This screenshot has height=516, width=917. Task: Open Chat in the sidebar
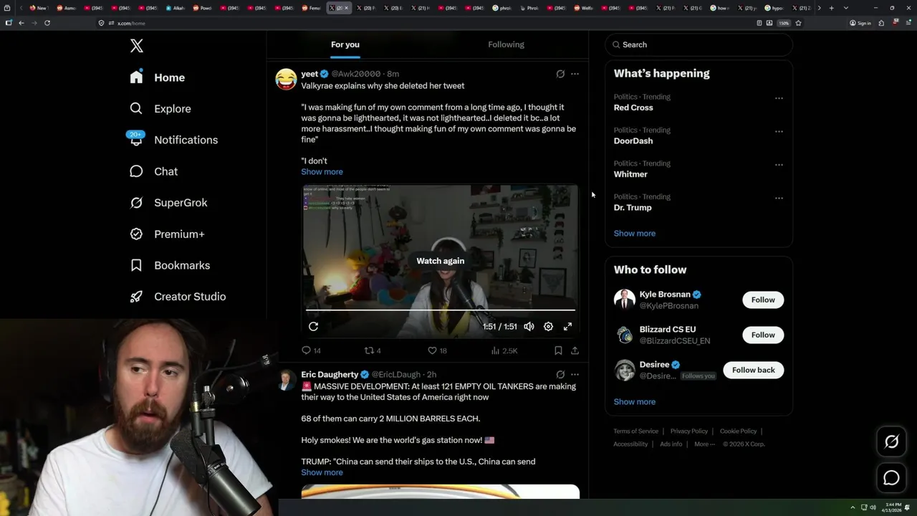[x=153, y=171]
